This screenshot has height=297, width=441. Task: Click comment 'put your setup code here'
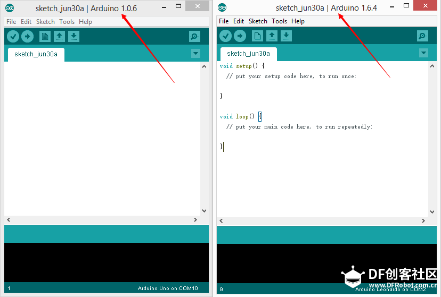[291, 77]
